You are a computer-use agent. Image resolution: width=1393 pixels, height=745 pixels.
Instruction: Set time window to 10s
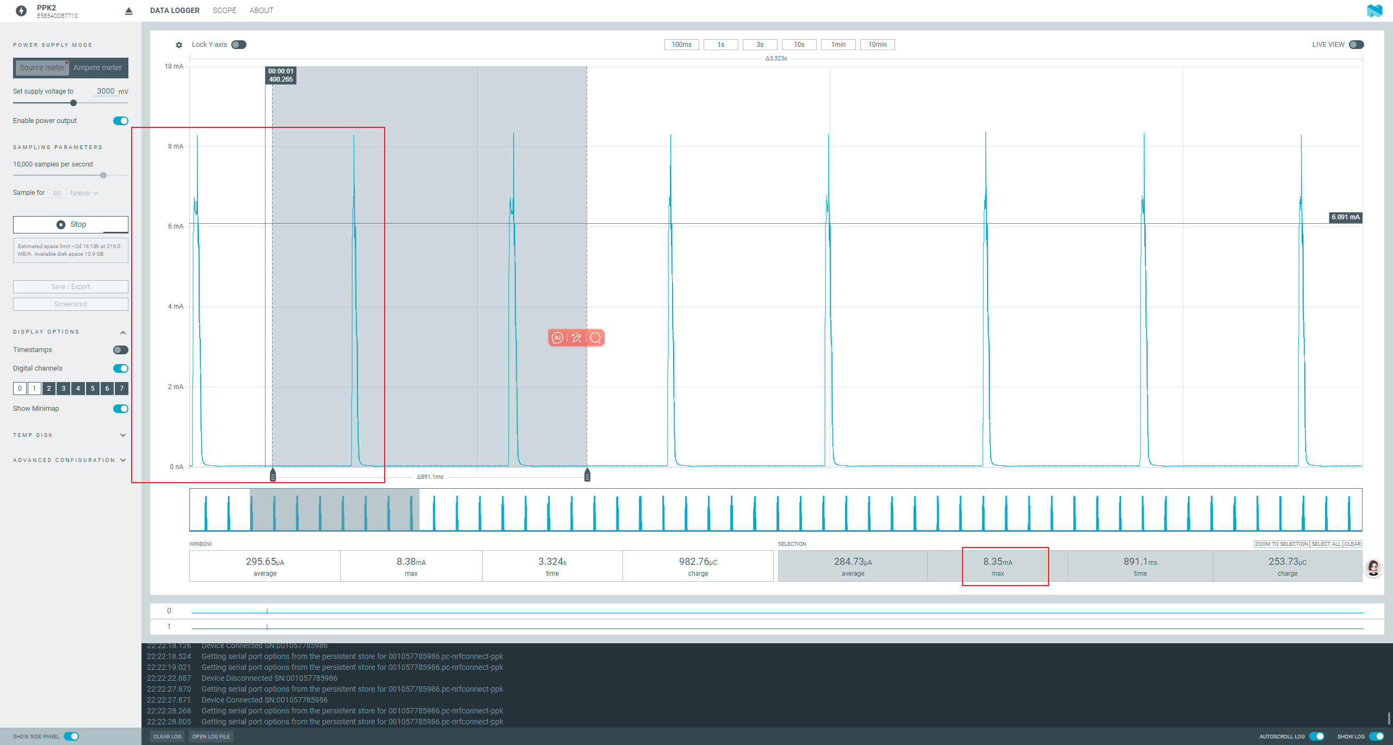click(x=799, y=45)
